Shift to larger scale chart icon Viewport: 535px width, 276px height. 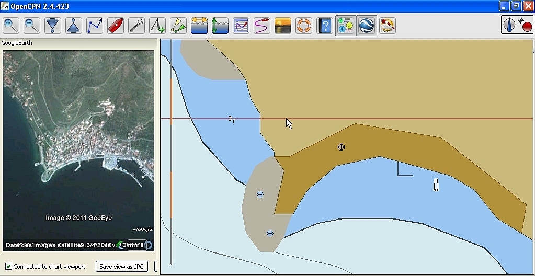[52, 26]
